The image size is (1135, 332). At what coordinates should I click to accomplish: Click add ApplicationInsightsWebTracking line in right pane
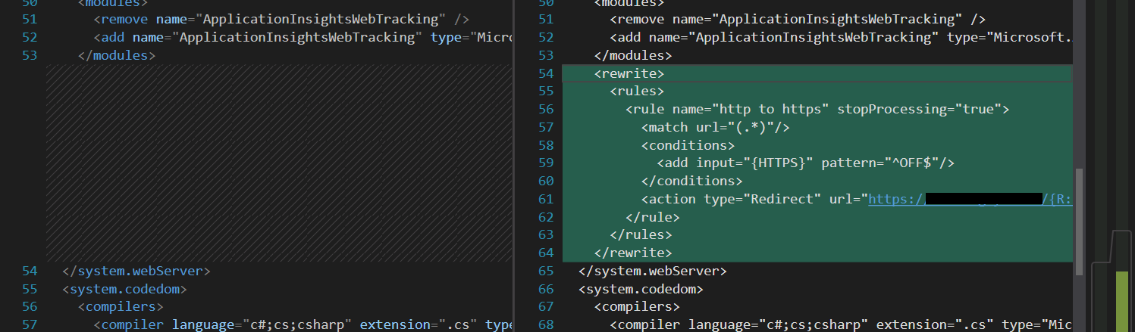(841, 38)
